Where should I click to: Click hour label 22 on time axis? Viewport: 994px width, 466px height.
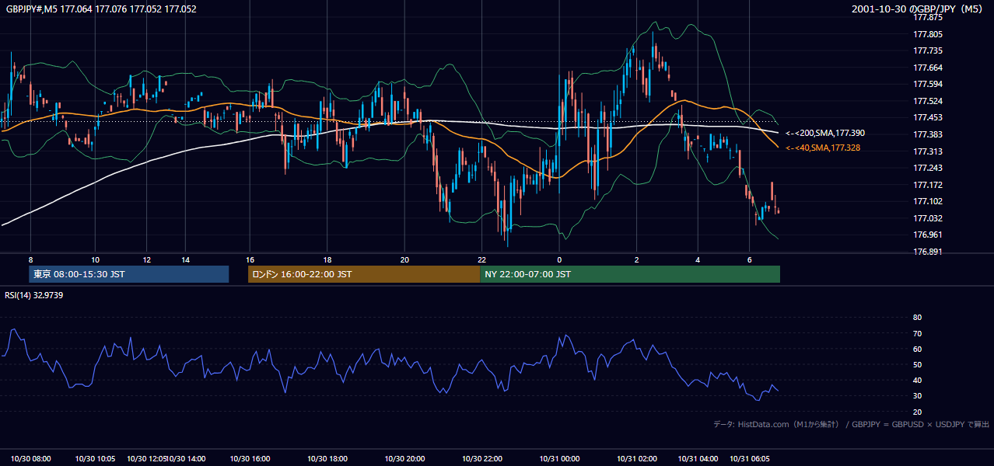pyautogui.click(x=482, y=260)
